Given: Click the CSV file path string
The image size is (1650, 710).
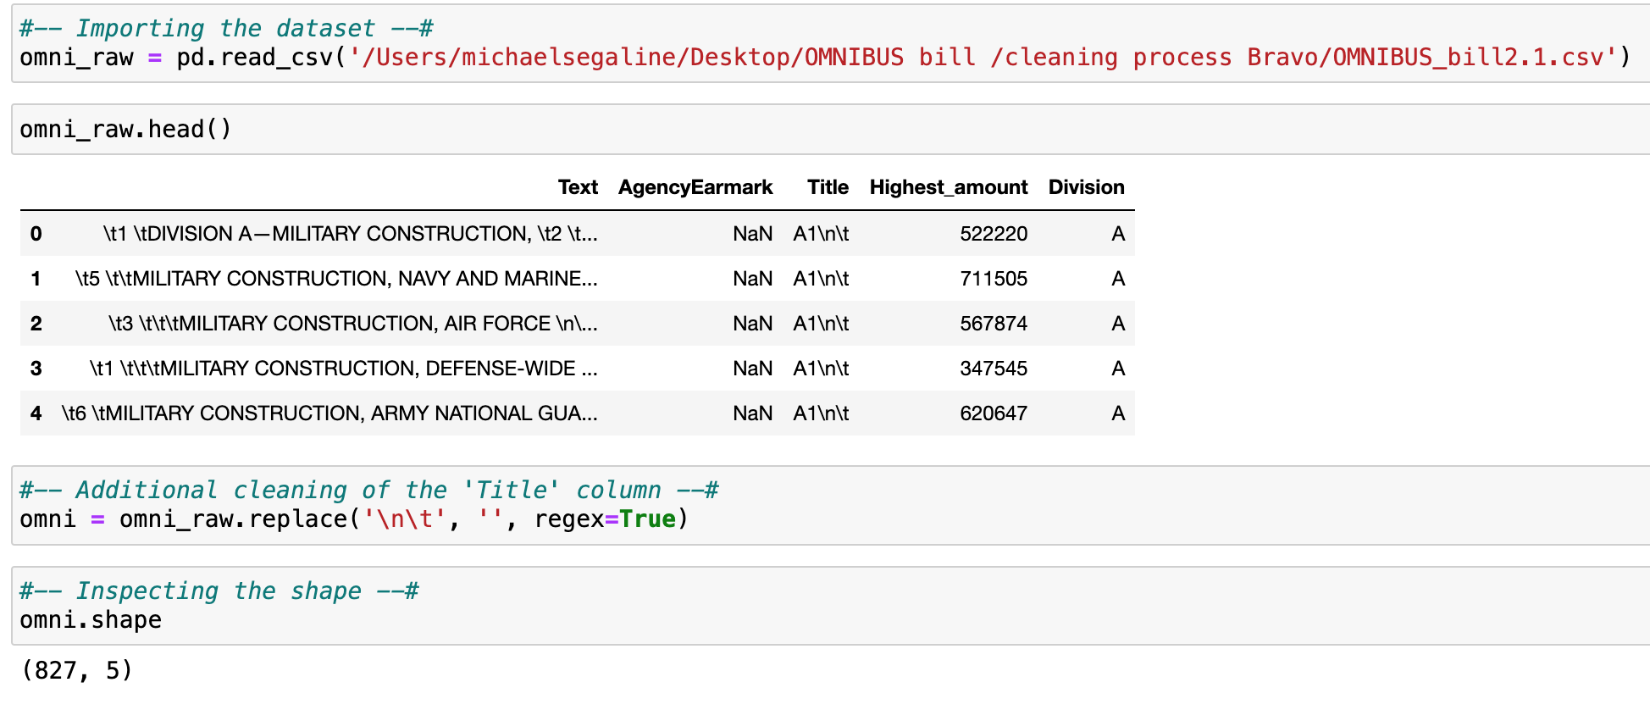Looking at the screenshot, I should (983, 58).
